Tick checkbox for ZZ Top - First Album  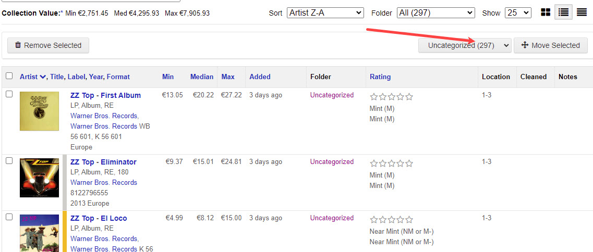pos(9,94)
